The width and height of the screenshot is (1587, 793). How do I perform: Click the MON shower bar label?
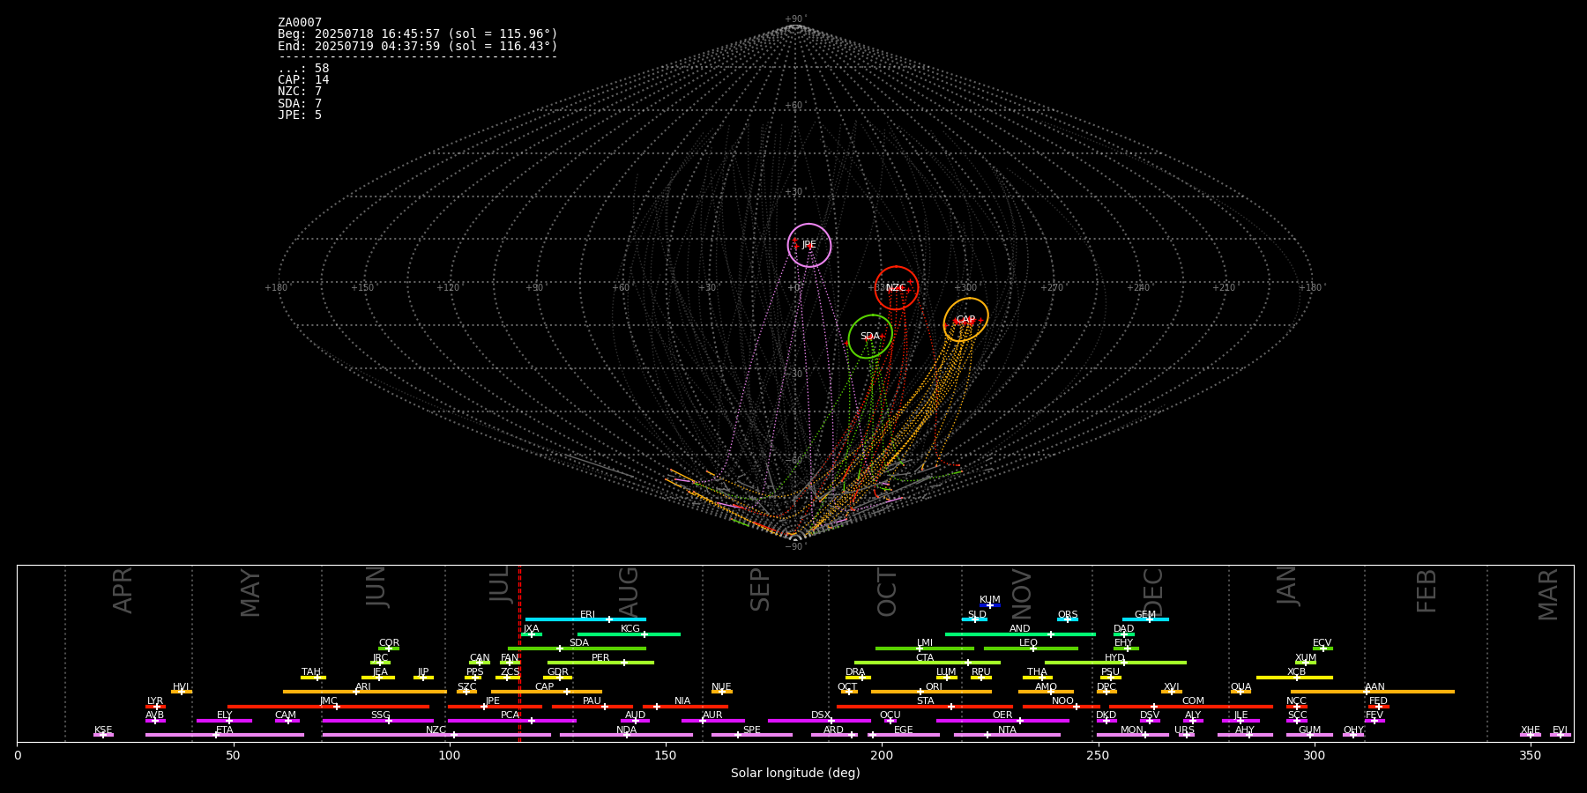click(1132, 730)
